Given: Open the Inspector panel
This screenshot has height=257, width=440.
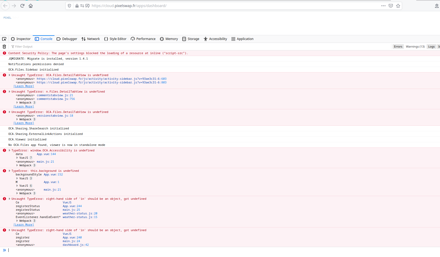Looking at the screenshot, I should tap(21, 39).
